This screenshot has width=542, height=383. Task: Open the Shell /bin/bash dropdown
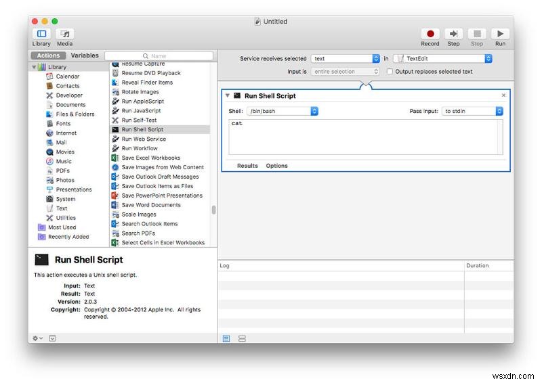pyautogui.click(x=283, y=111)
